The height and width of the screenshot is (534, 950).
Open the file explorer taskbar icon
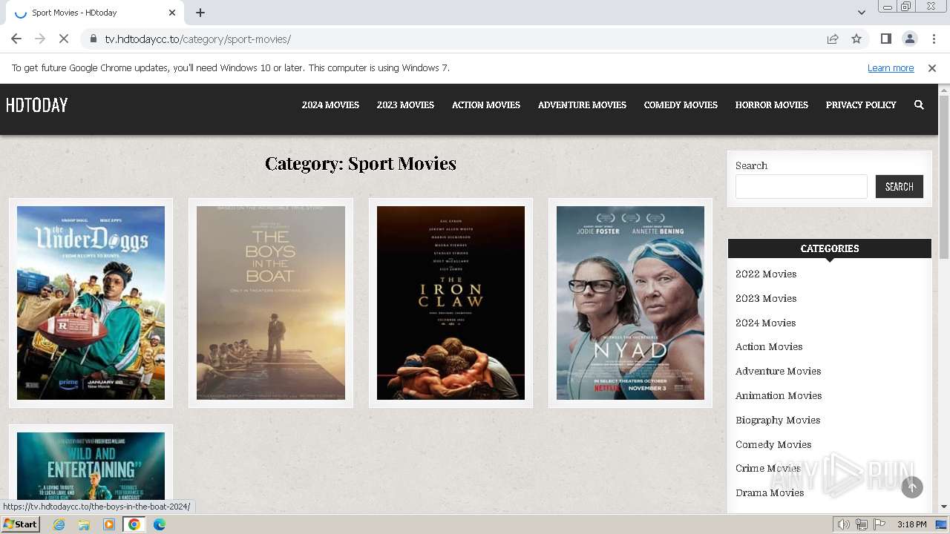point(84,524)
